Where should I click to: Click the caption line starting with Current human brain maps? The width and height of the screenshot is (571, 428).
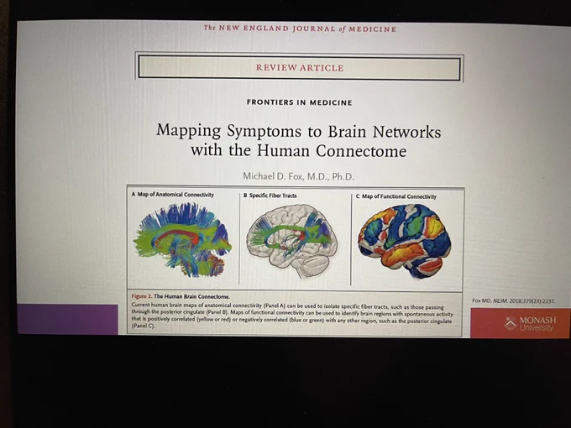point(287,305)
